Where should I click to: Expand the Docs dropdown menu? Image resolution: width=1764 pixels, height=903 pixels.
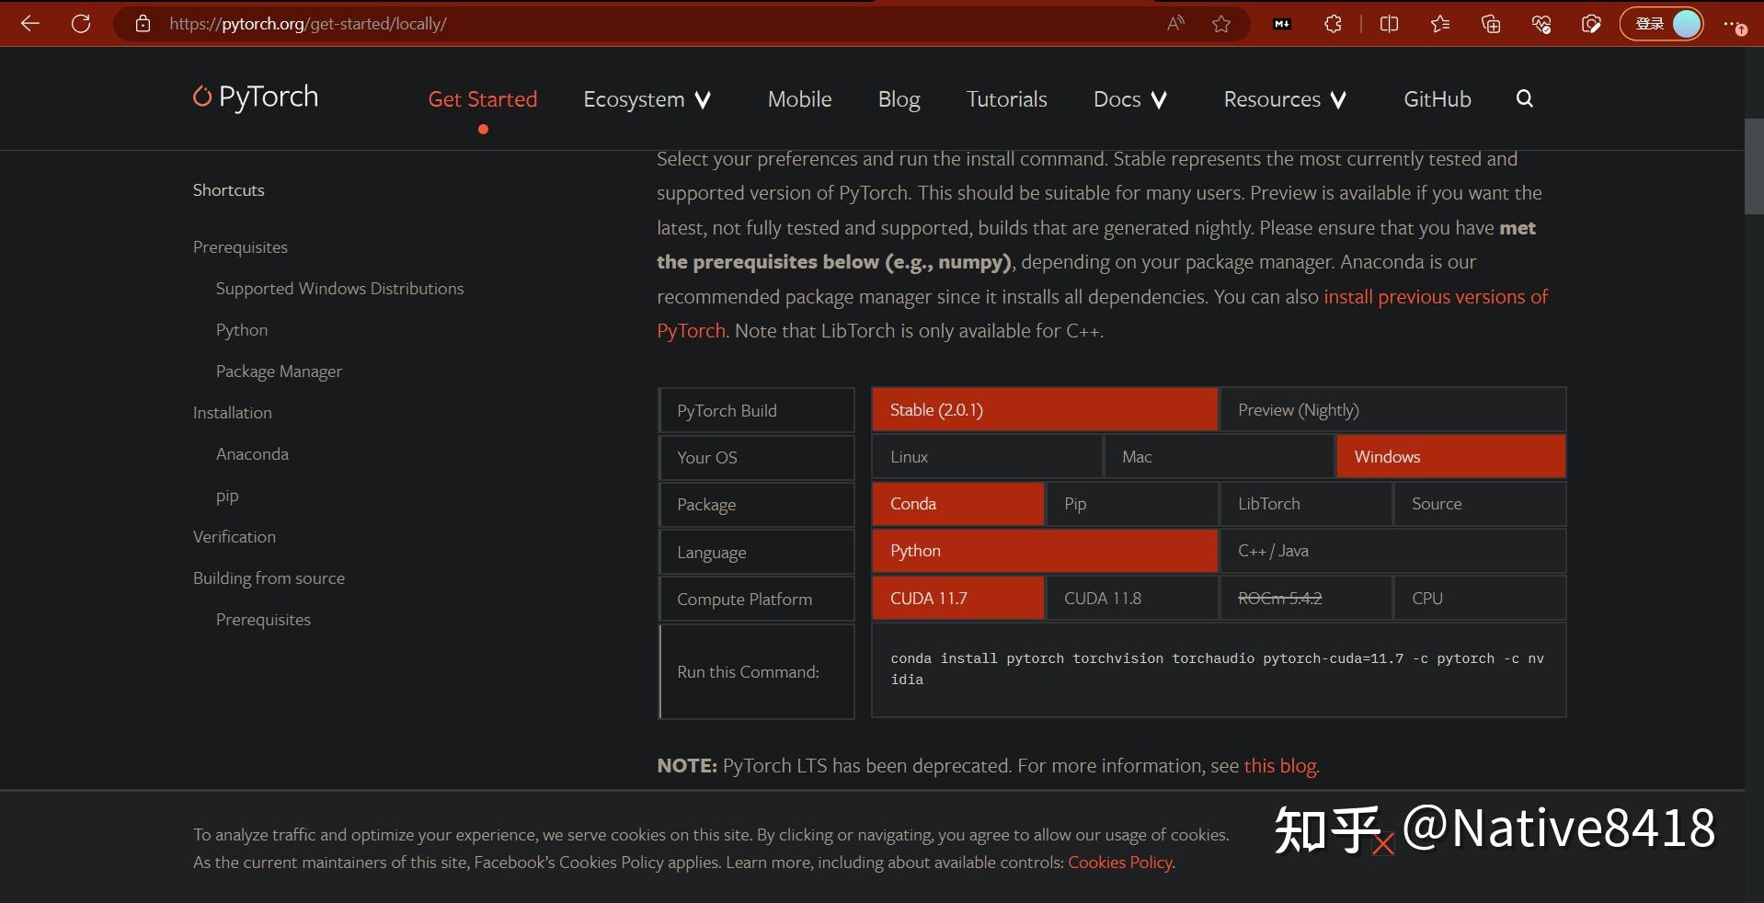1130,99
